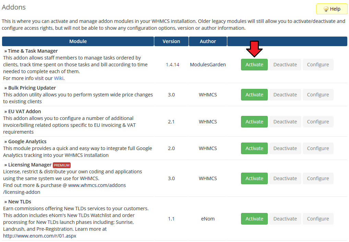
Task: Click Configure for EU VAT Addon
Action: [318, 122]
